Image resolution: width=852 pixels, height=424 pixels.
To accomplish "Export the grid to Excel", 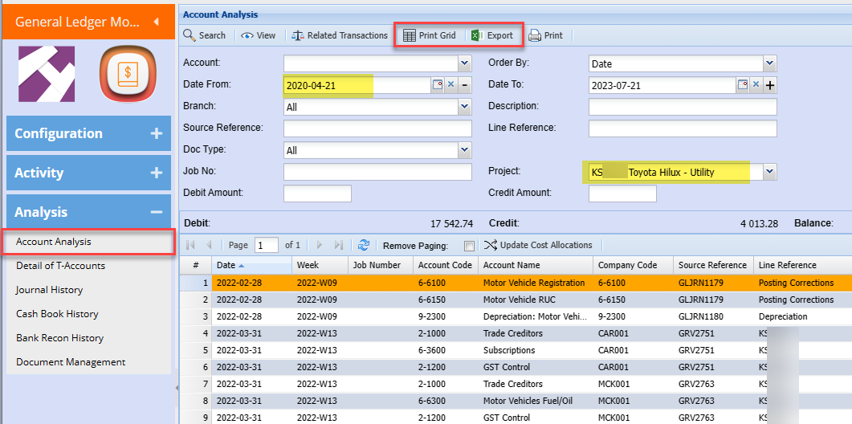I will point(491,35).
